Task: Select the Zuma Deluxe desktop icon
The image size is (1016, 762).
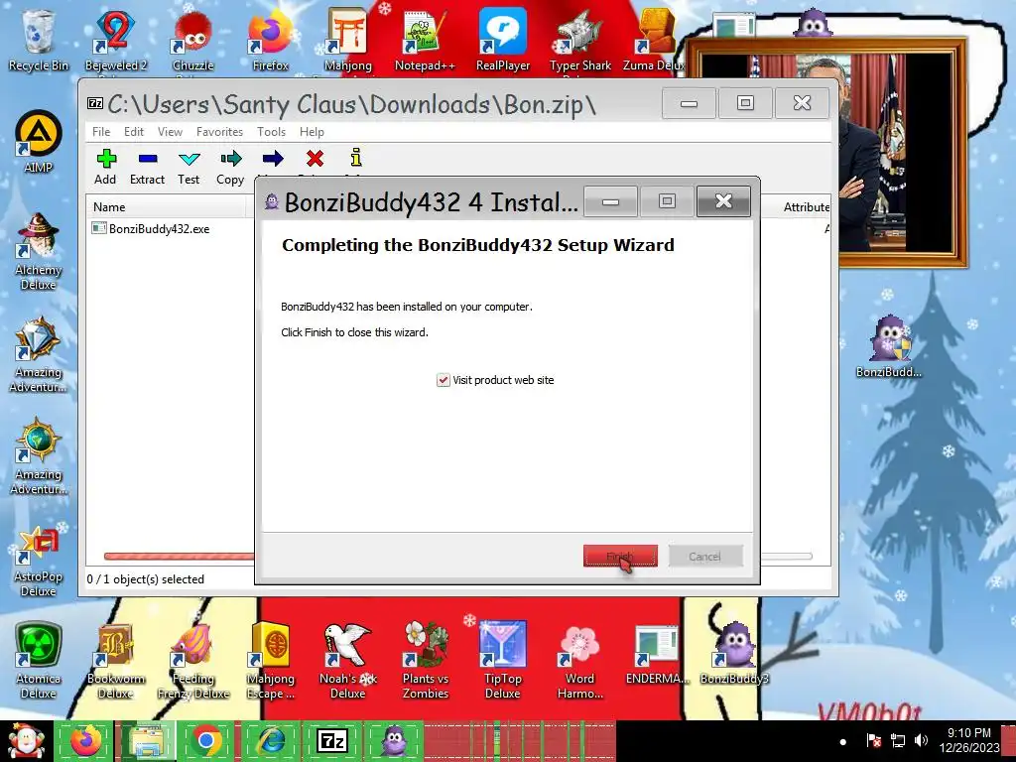Action: 655,40
